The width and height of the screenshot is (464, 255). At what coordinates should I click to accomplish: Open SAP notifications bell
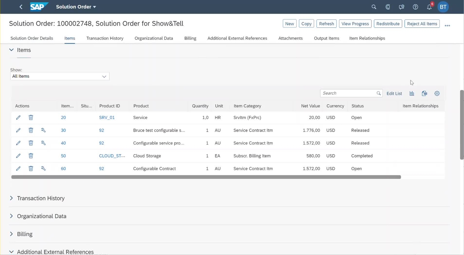[429, 7]
